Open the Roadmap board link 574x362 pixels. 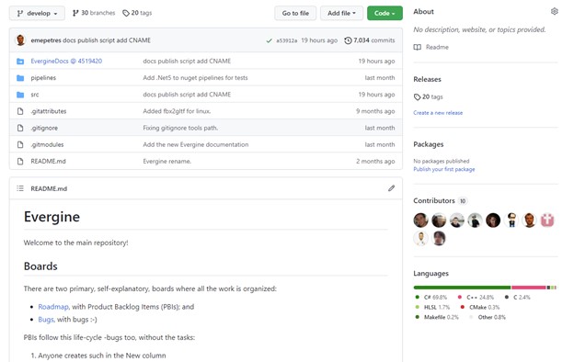[53, 307]
